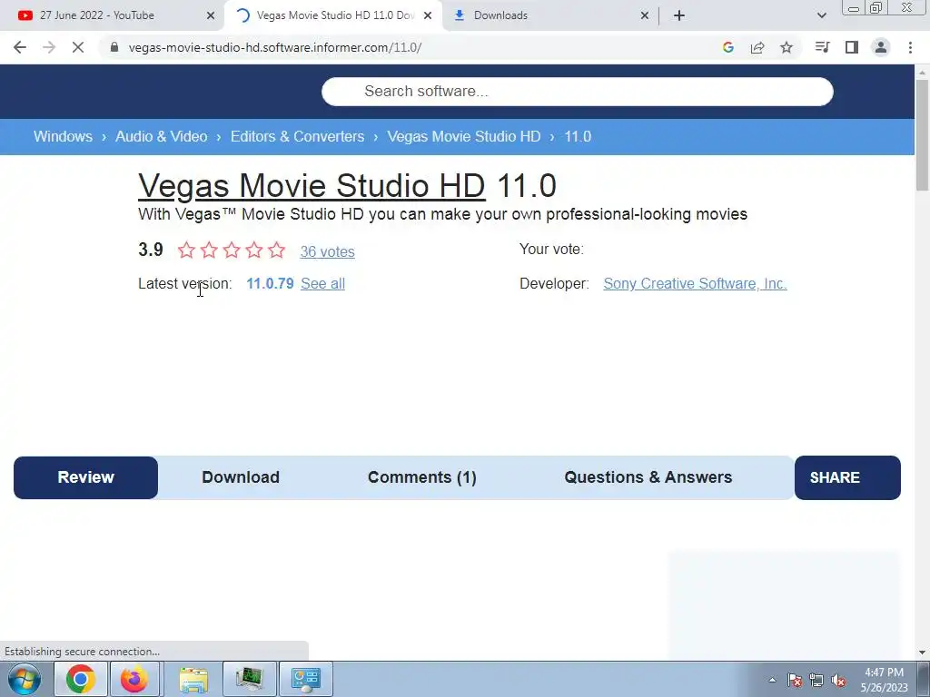Open the media control icon in toolbar

coord(822,47)
